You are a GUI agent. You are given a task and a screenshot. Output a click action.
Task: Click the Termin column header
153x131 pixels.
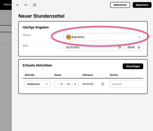point(114,75)
